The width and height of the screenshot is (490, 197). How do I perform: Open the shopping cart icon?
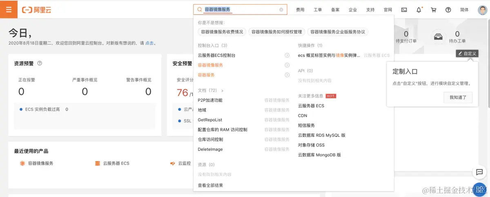tap(434, 10)
